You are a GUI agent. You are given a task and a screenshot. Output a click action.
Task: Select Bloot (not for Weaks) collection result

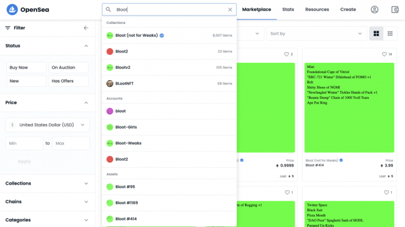(x=169, y=36)
